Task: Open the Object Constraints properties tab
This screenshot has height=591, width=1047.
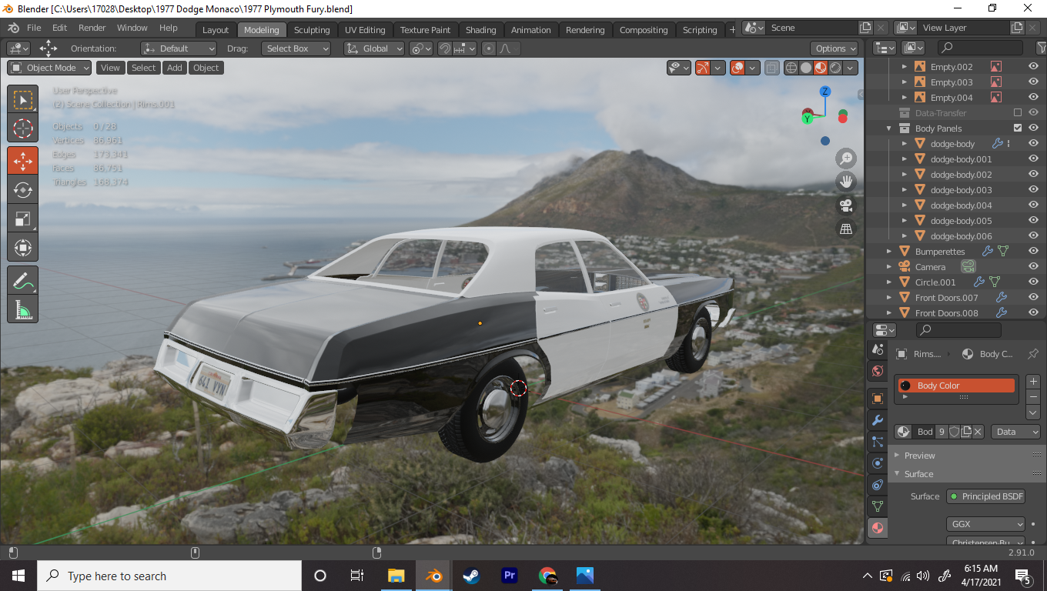Action: coord(877,485)
